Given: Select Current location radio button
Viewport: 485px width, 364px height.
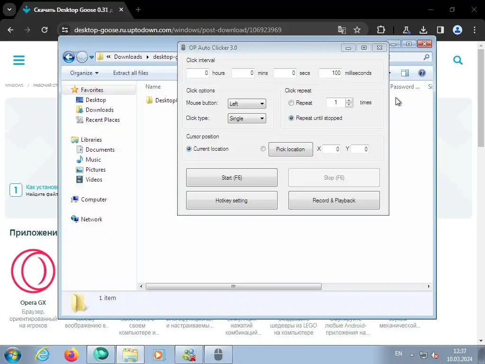Looking at the screenshot, I should click(x=189, y=149).
